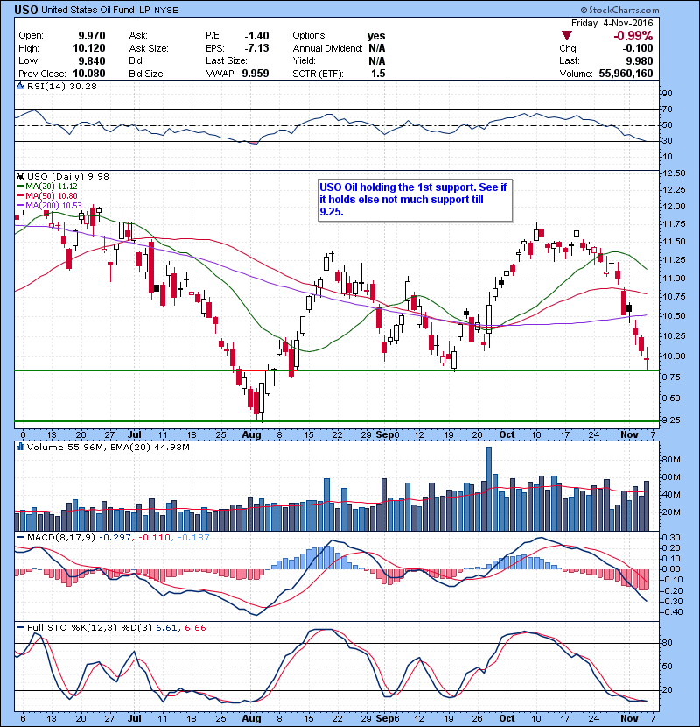Click the "USO (Daily) 9.98" chart label
Image resolution: width=700 pixels, height=727 pixels.
tap(68, 176)
